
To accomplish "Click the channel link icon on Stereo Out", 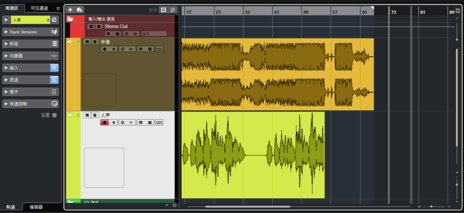I will point(135,33).
